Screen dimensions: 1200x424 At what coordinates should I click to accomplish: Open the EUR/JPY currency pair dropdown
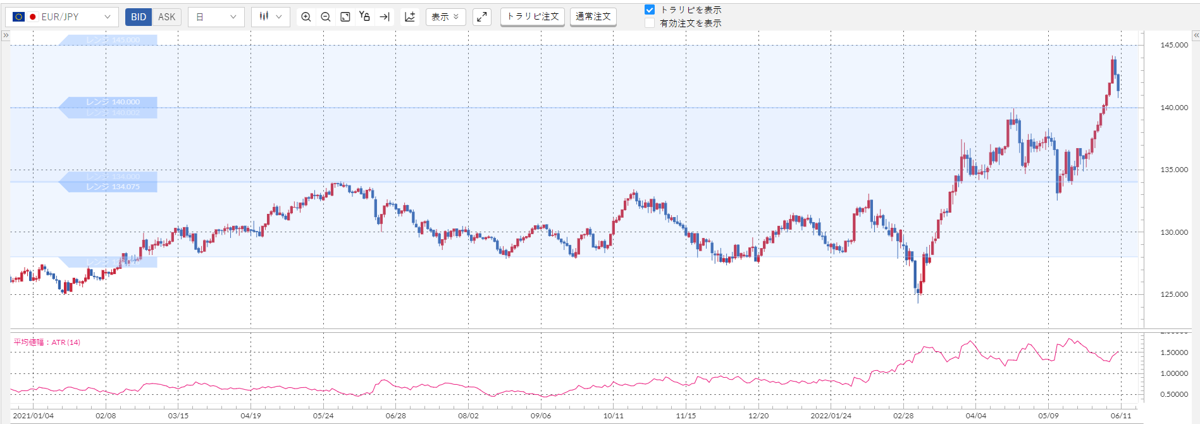[x=61, y=17]
